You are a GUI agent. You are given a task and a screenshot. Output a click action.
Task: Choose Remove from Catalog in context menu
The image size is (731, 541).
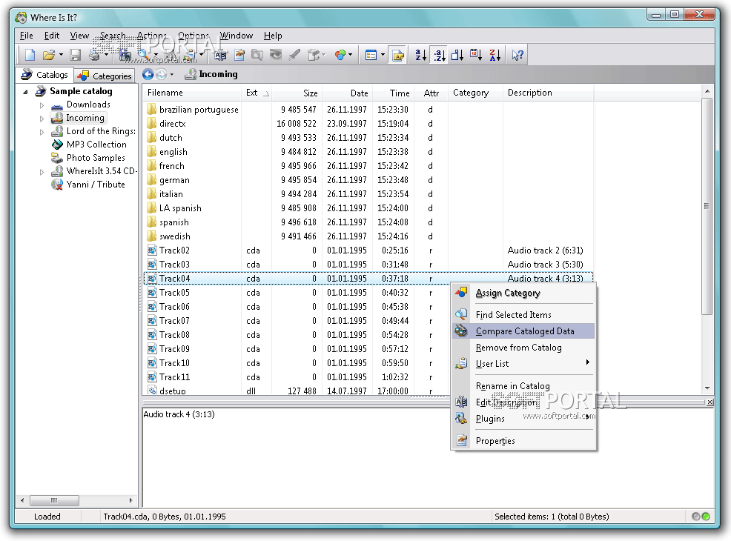click(x=523, y=348)
